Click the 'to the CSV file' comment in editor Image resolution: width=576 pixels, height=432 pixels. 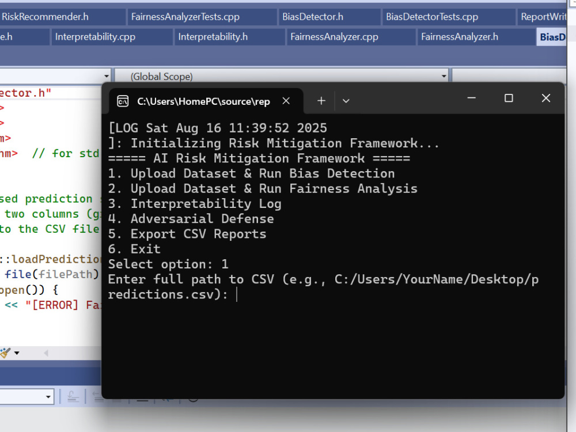click(x=50, y=229)
